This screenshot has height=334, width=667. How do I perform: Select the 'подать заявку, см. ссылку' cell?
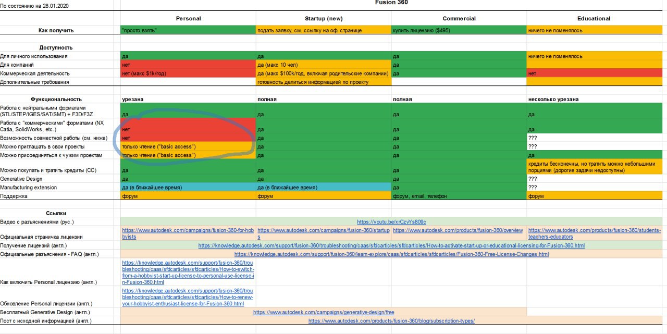[324, 30]
